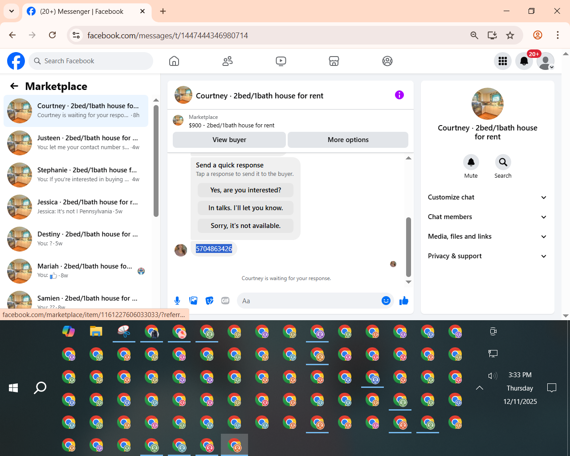The image size is (570, 456).
Task: Open the Stephanie conversation
Action: 76,175
